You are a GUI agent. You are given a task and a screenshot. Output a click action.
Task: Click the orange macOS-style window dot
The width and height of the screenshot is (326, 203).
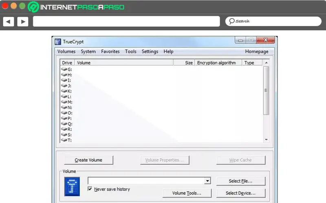coord(14,6)
